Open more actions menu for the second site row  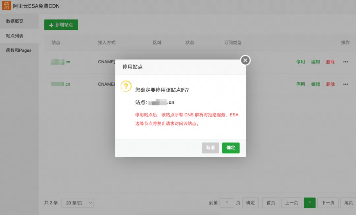coord(345,84)
